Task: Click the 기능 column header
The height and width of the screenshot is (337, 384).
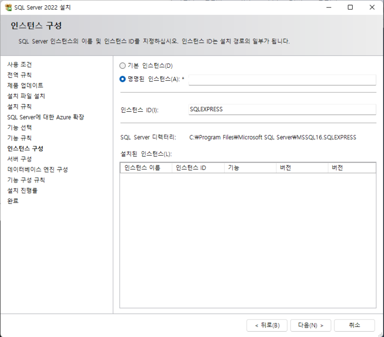Action: coord(250,168)
